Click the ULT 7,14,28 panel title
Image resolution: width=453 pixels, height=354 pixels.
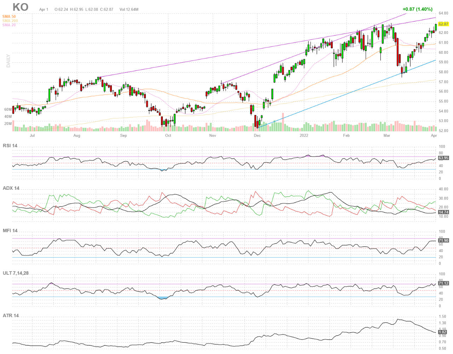click(16, 273)
